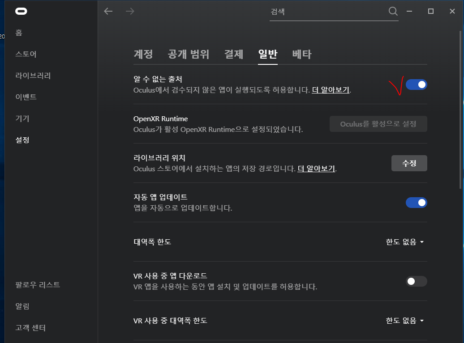Switch to the 베타 tab
Image resolution: width=464 pixels, height=343 pixels.
pyautogui.click(x=302, y=54)
